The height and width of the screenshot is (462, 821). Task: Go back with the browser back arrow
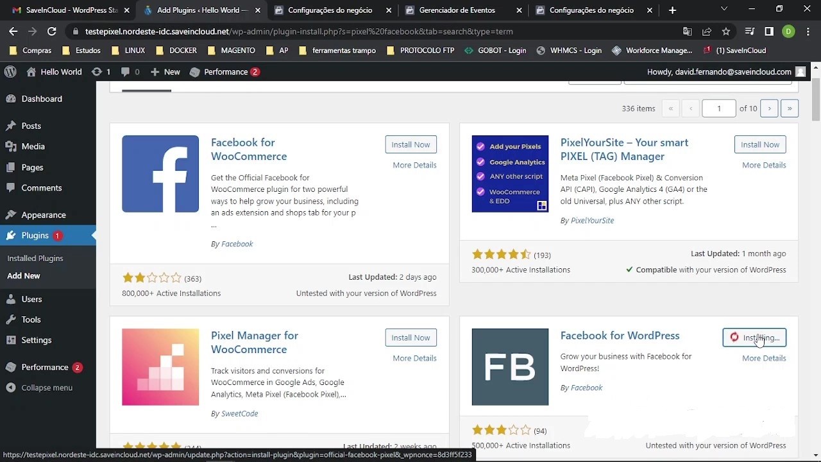[x=13, y=31]
